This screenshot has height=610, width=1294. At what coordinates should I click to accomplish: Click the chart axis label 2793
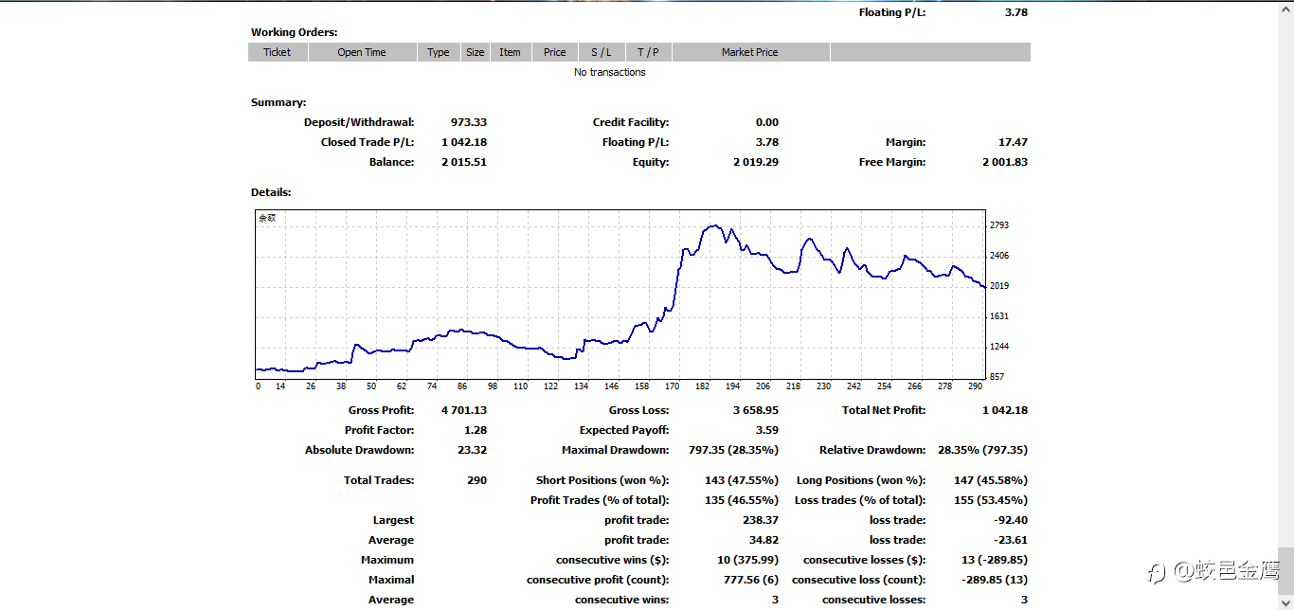[x=999, y=225]
